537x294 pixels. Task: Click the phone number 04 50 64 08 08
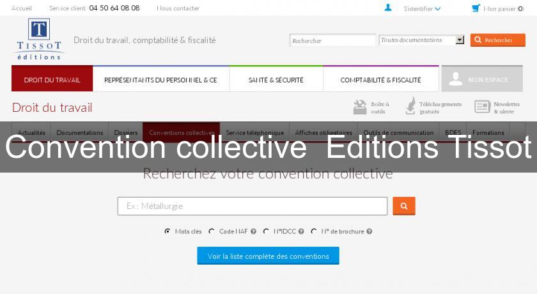(114, 8)
